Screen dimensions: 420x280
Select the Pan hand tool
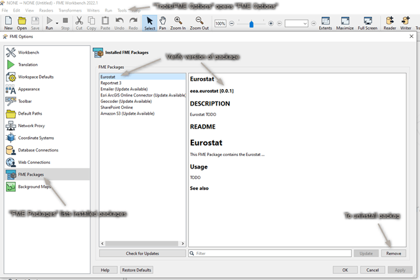[x=162, y=22]
